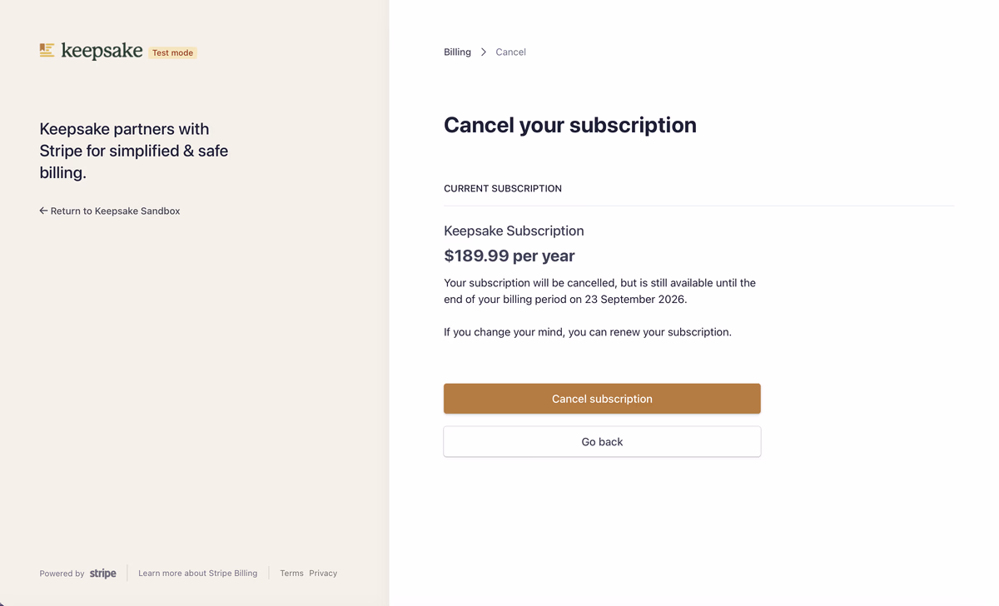Click the breadcrumb chevron separator

point(484,52)
